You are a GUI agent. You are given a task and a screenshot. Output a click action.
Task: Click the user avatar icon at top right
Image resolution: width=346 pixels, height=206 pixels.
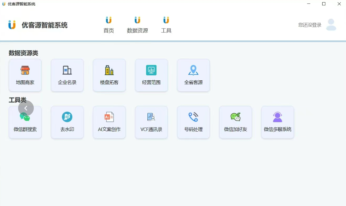[331, 25]
